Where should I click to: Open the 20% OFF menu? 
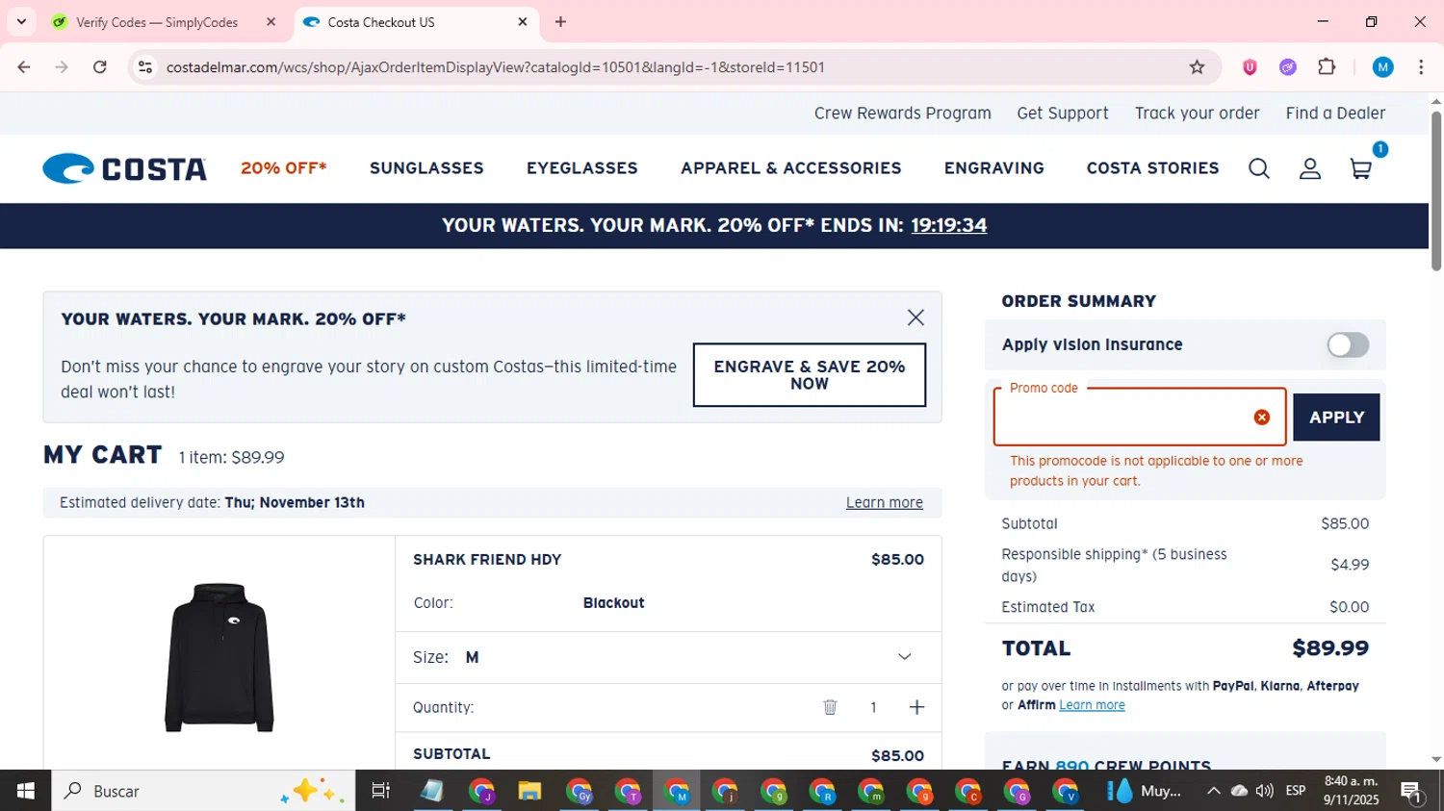point(284,168)
